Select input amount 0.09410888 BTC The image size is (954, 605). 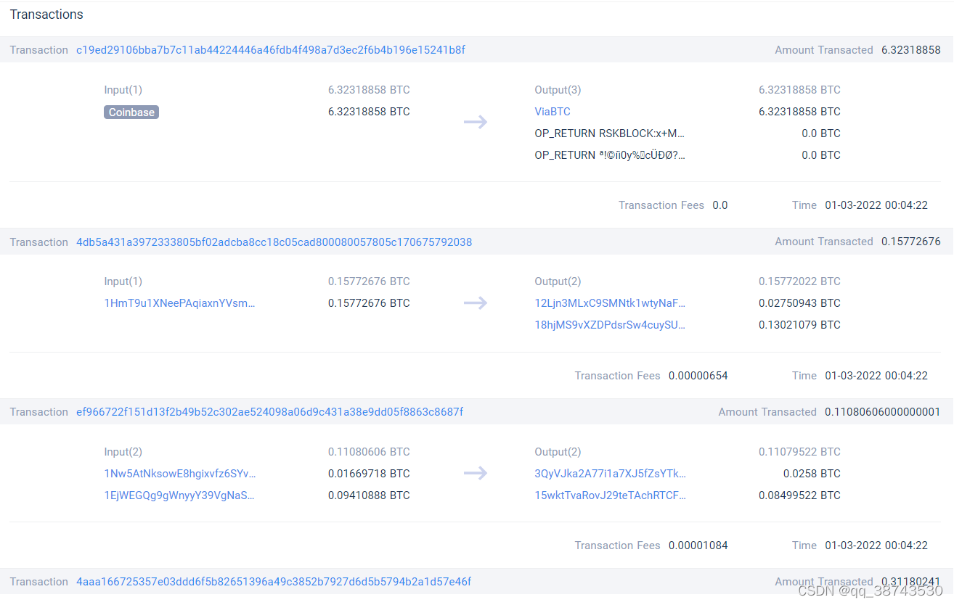[369, 495]
